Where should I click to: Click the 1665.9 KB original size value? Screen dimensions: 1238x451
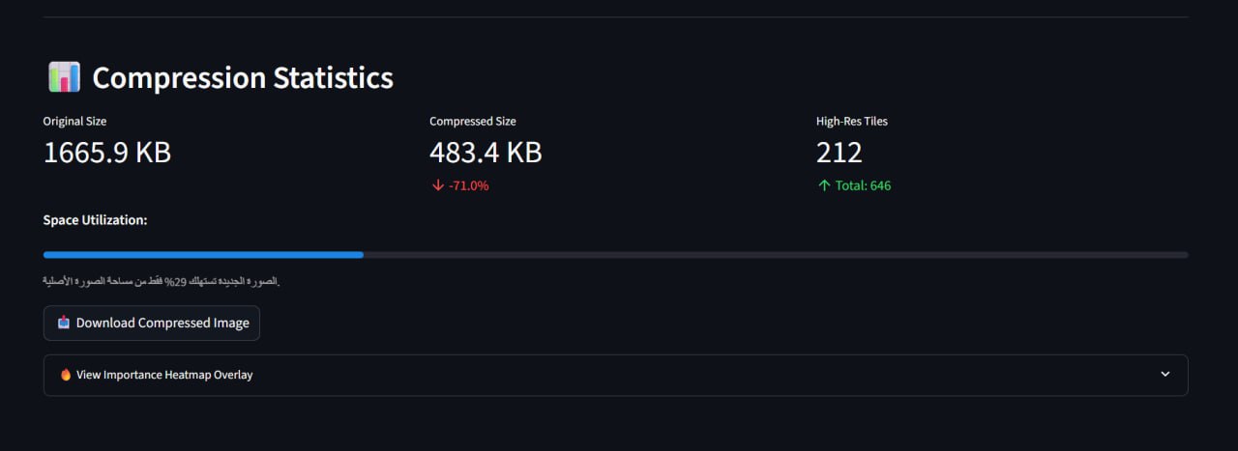point(107,153)
